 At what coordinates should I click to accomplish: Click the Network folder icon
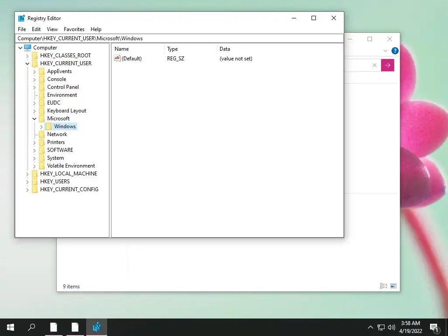tap(42, 134)
